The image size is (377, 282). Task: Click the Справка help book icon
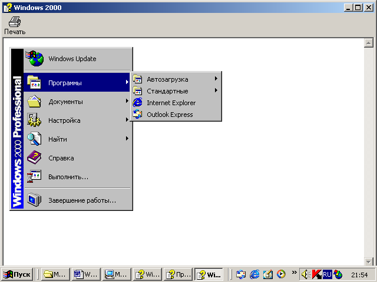34,157
